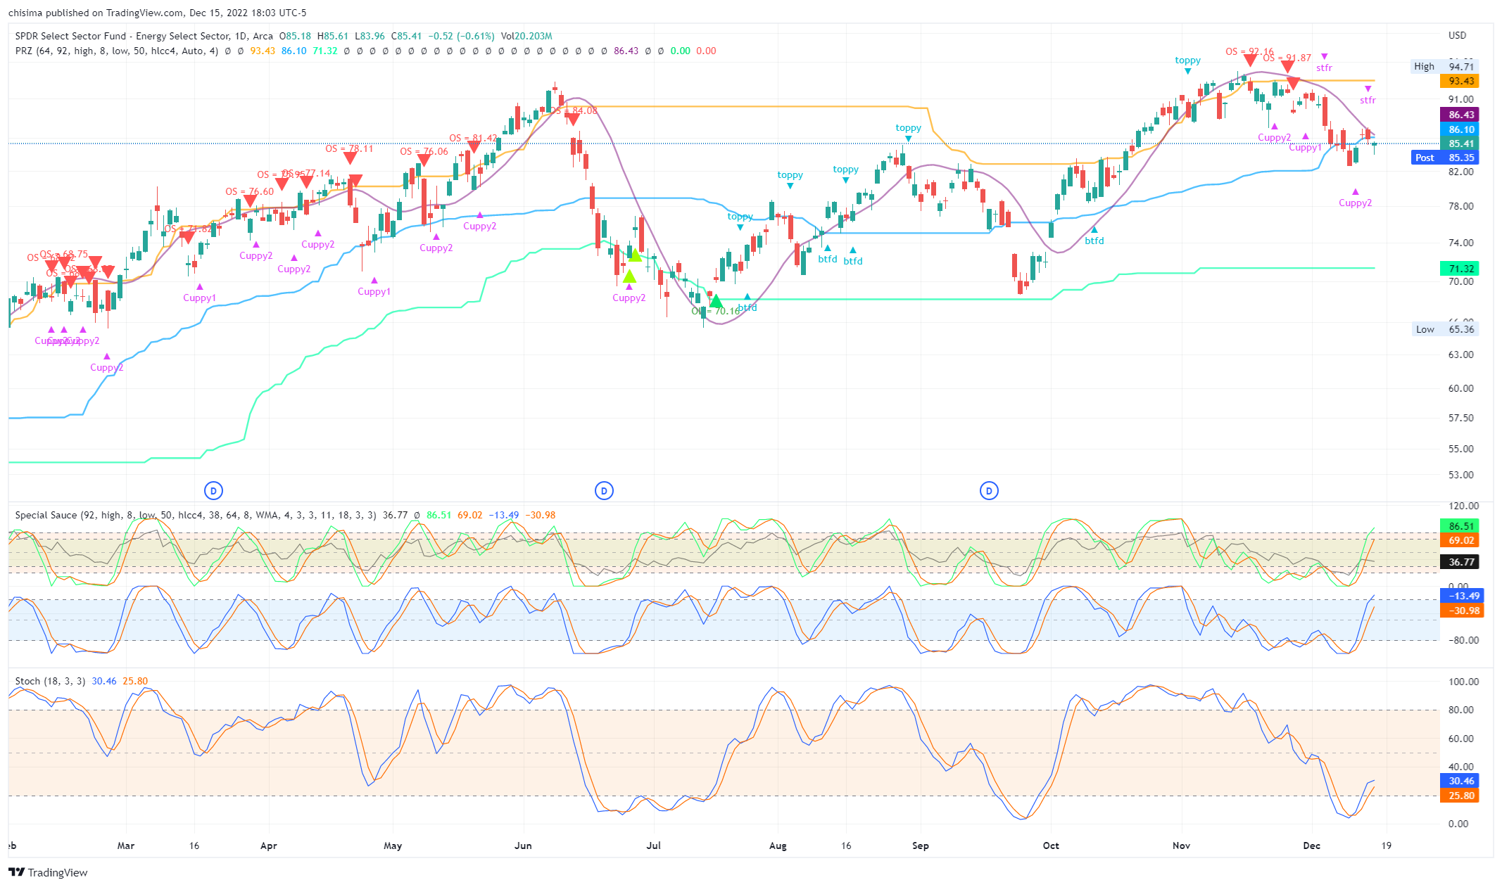The image size is (1502, 887).
Task: Click the purple 86.43 price label
Action: (1460, 115)
